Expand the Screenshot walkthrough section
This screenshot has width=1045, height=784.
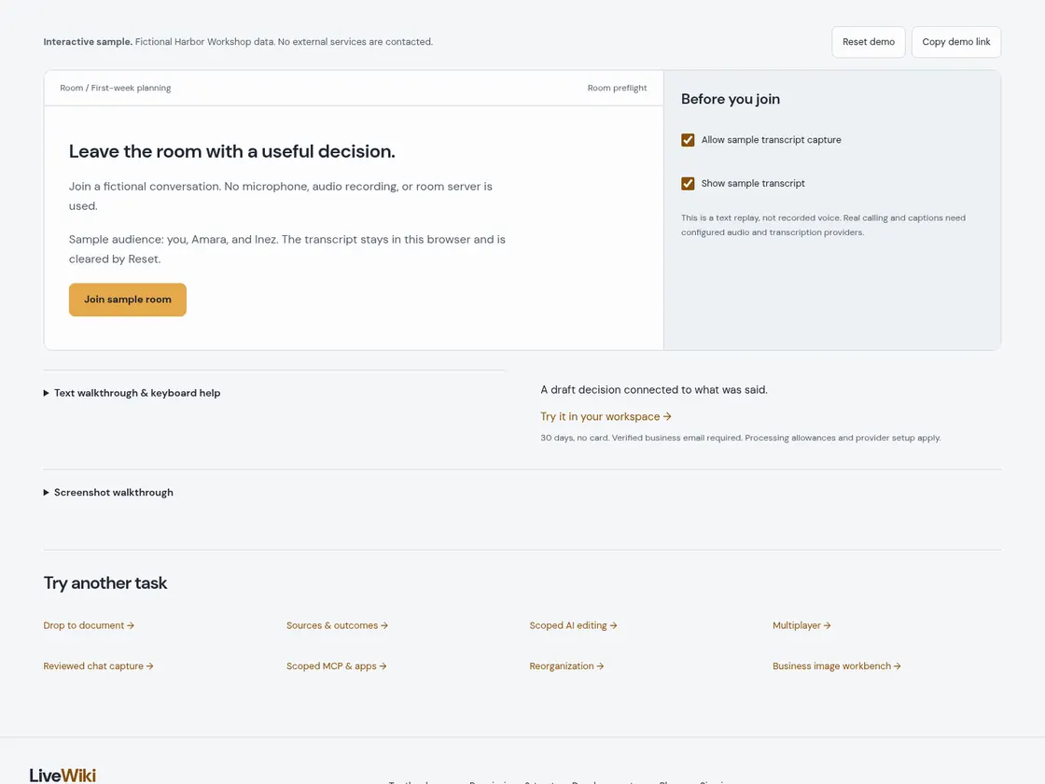point(108,493)
